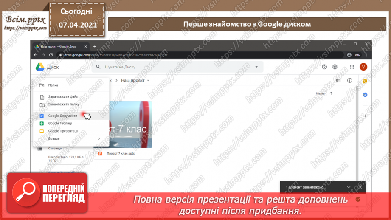Reverse sort direction arrow
The width and height of the screenshot is (391, 220).
point(331,93)
